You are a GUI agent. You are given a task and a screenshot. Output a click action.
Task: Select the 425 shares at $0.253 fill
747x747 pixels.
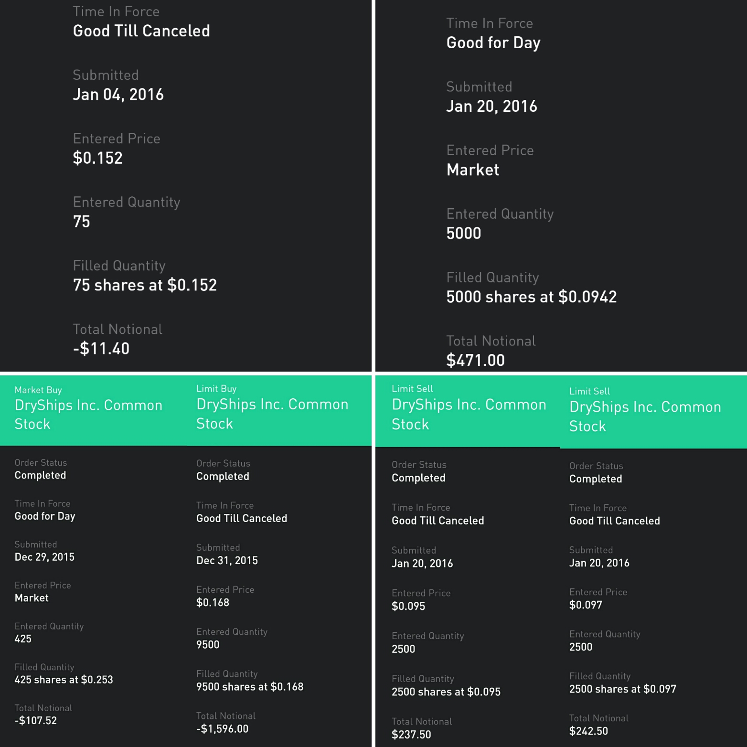tap(64, 680)
